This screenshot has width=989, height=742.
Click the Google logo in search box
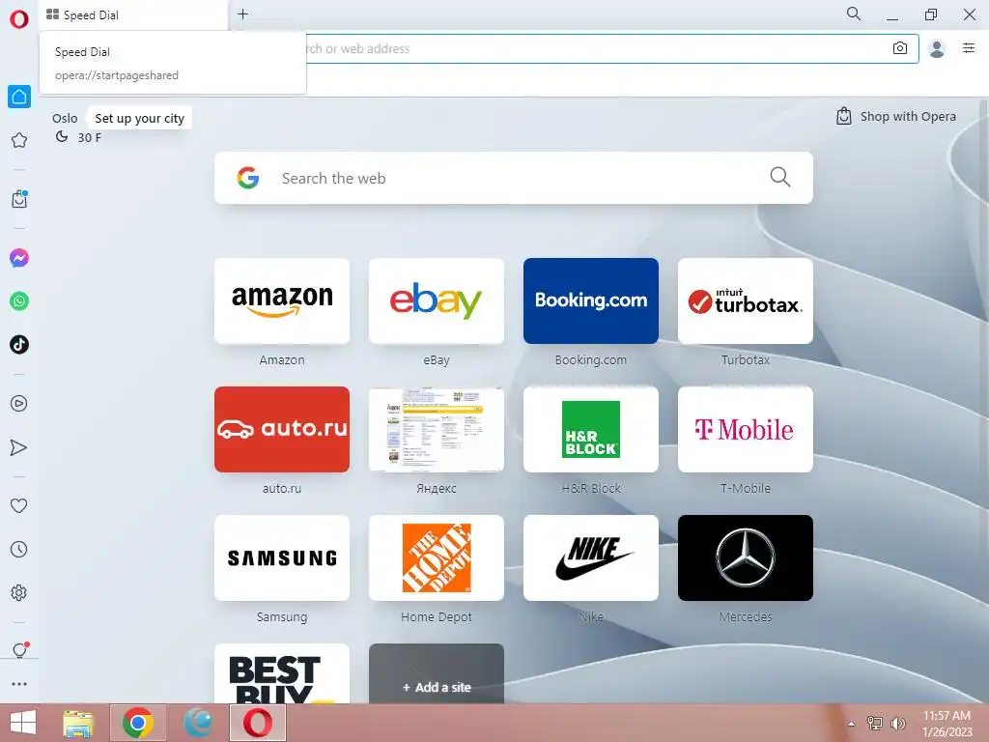pos(248,178)
